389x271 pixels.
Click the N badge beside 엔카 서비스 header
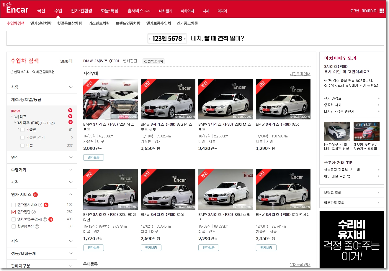[35, 195]
